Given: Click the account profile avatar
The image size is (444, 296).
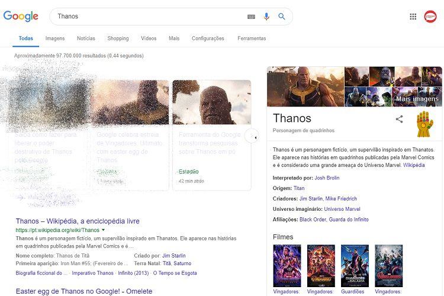Looking at the screenshot, I should 430,17.
